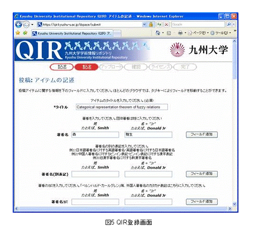Click the 著者名(別表記) given name field
262x241 pixels.
click(148, 174)
